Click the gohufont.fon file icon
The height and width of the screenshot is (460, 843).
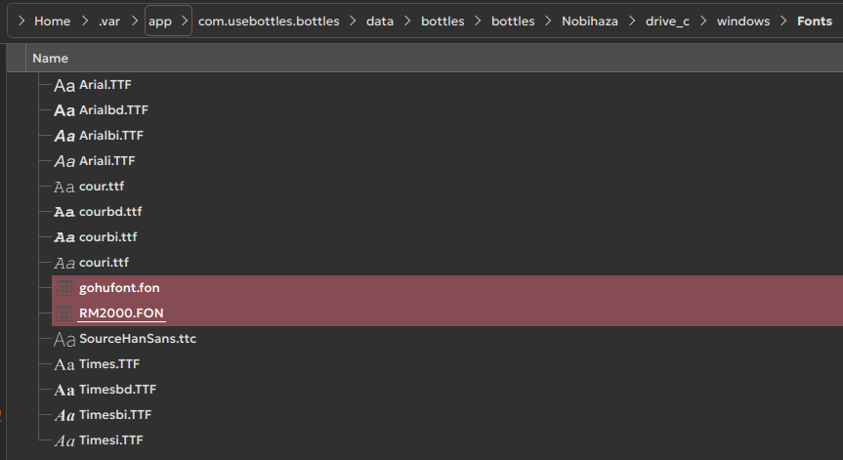(x=64, y=288)
